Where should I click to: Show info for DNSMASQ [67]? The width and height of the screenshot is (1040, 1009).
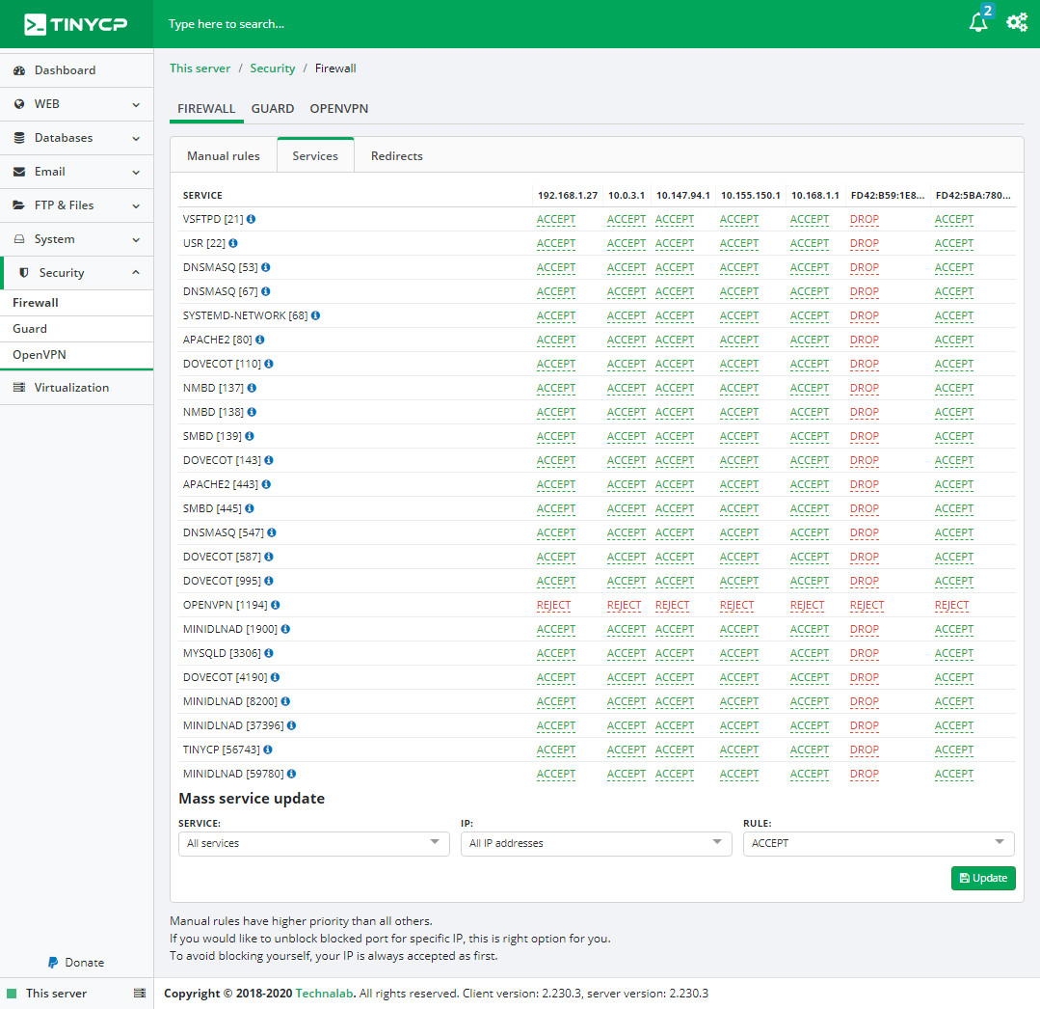(x=265, y=291)
